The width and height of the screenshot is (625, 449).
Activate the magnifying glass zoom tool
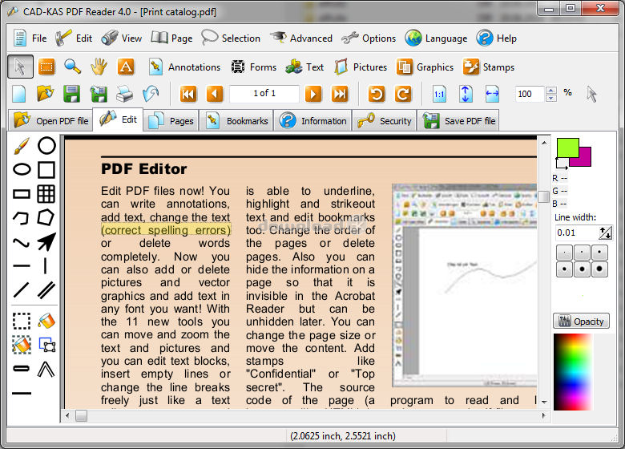click(x=73, y=67)
